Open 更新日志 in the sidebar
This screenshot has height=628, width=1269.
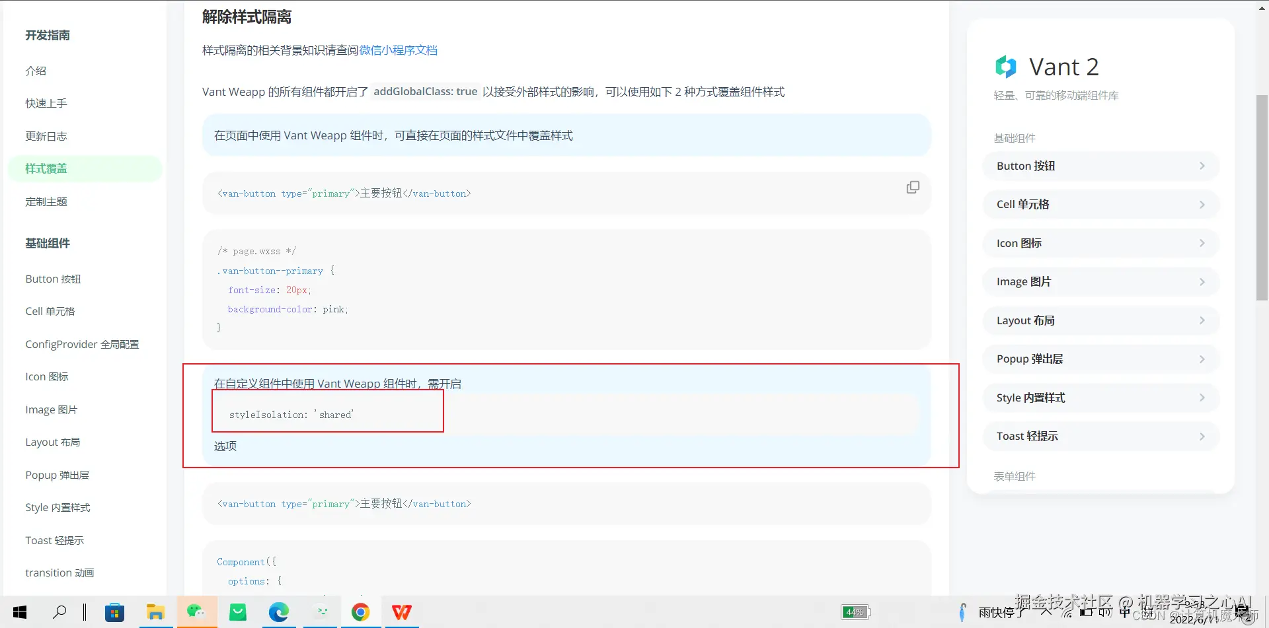point(46,136)
